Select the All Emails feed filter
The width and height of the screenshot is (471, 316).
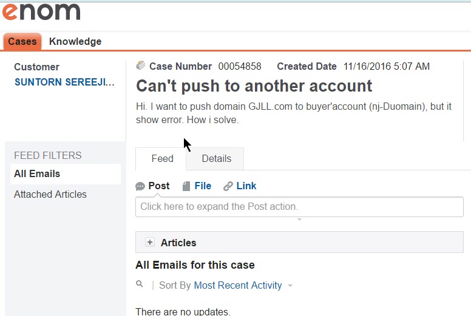coord(37,174)
